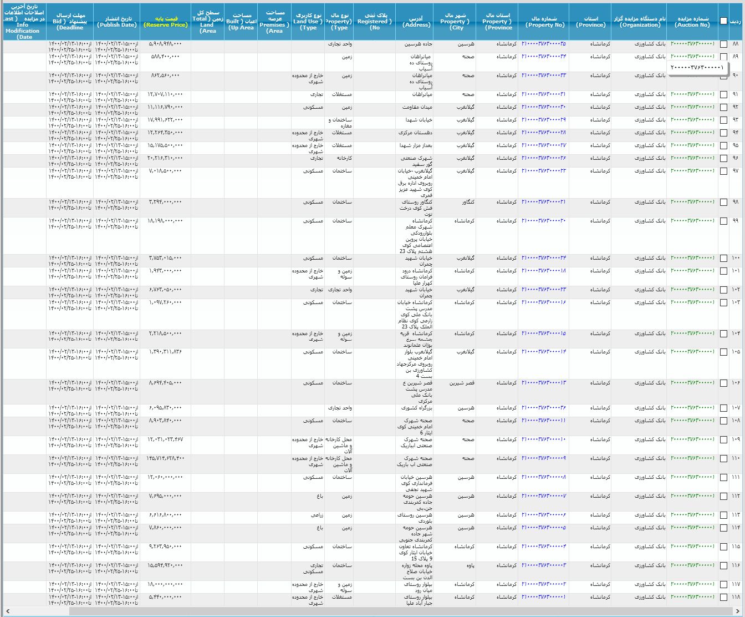Image resolution: width=745 pixels, height=617 pixels.
Task: Select property type 'کارخانه' in row 96
Action: point(343,158)
